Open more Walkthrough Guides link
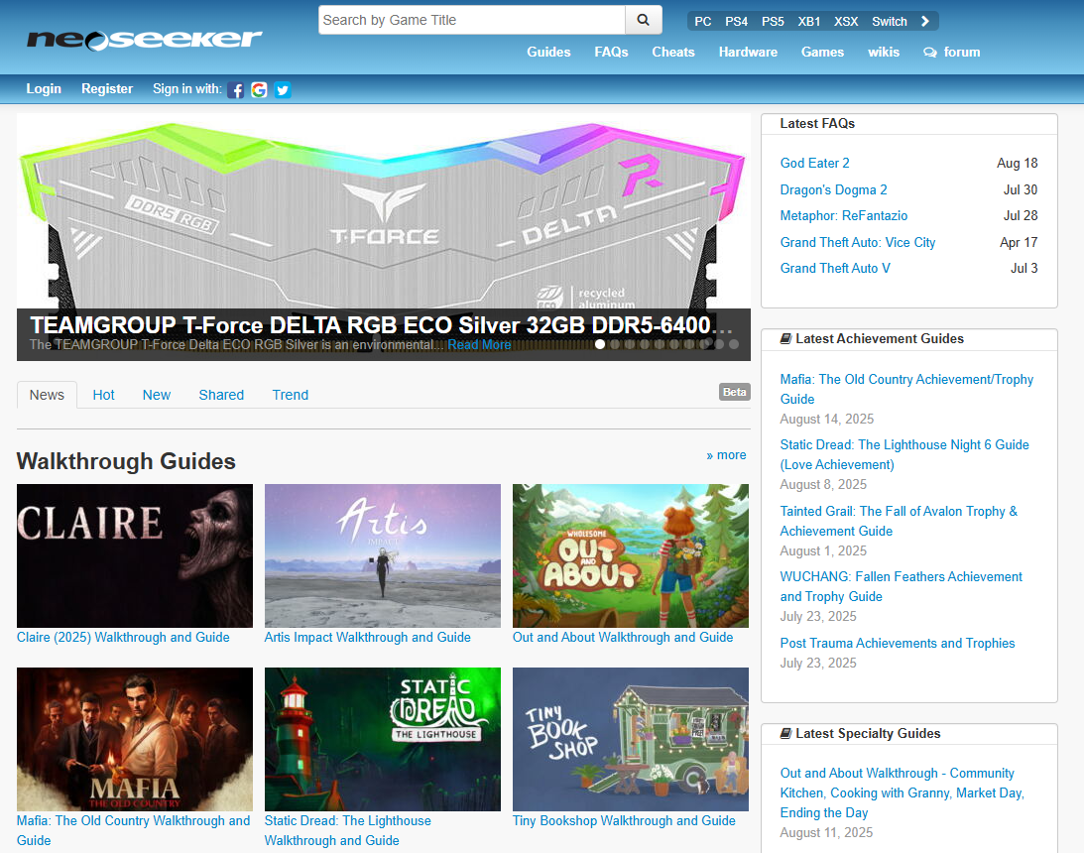 (726, 455)
